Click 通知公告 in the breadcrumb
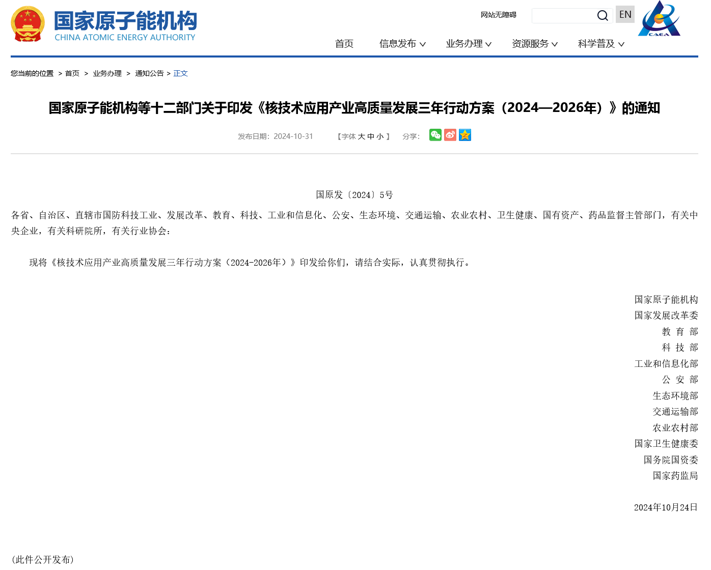The height and width of the screenshot is (570, 711). (149, 73)
